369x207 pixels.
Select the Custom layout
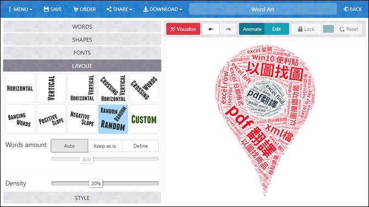point(144,119)
